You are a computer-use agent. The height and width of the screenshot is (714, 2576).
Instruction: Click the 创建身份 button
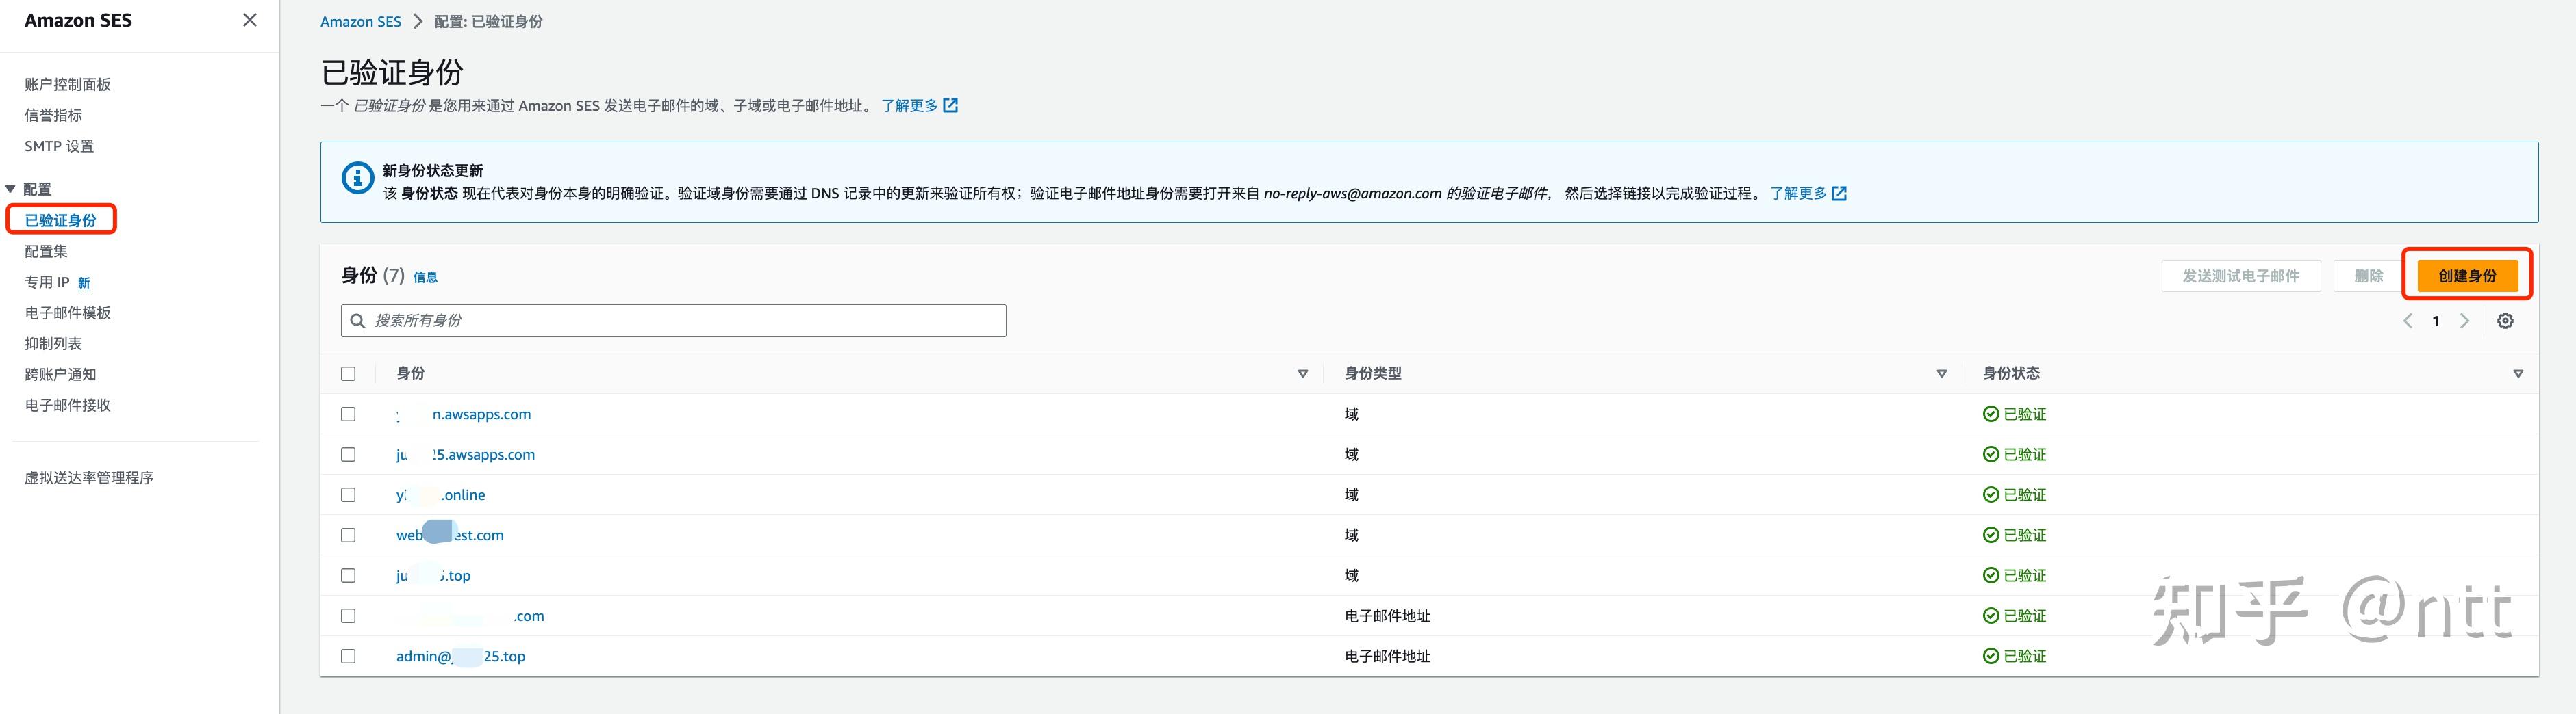2466,276
